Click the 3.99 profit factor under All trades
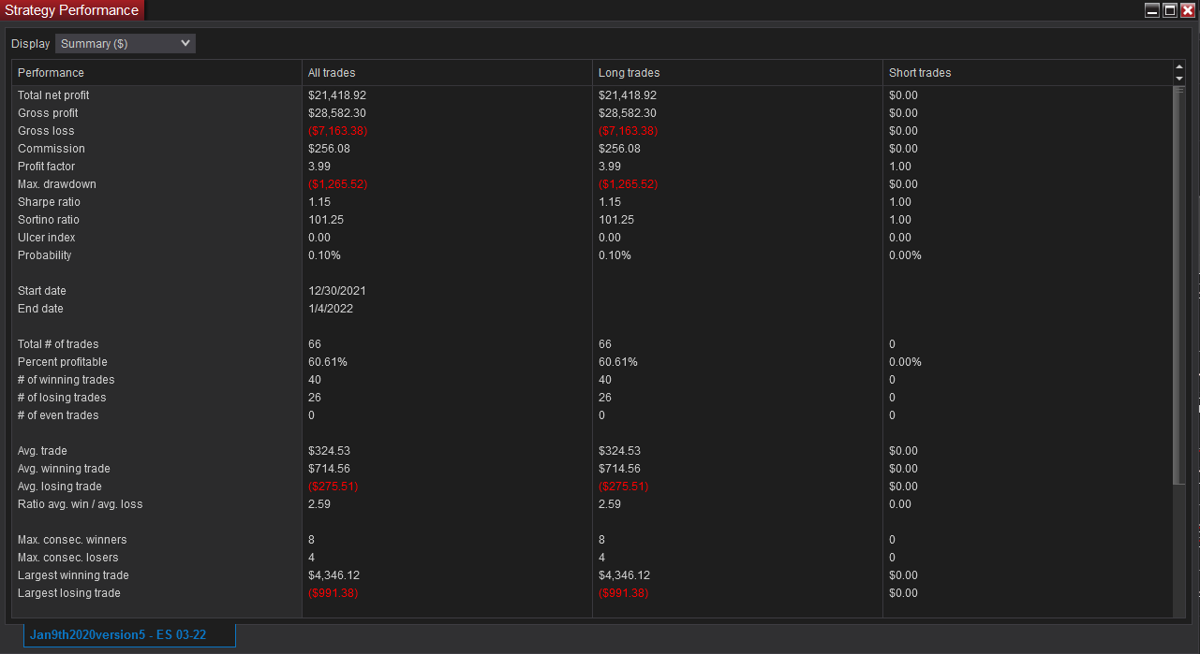 click(x=319, y=167)
